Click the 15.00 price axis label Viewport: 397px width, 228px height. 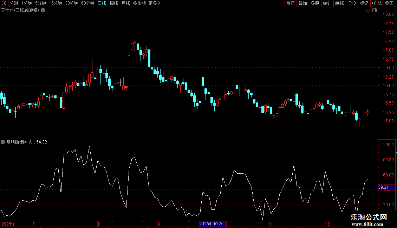click(388, 121)
